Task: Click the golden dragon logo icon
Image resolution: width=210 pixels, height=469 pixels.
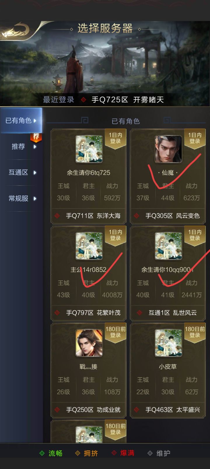Action: click(15, 31)
